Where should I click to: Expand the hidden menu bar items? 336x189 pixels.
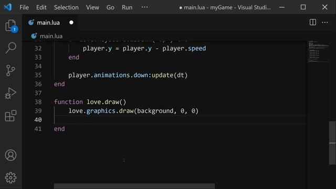pyautogui.click(x=145, y=7)
